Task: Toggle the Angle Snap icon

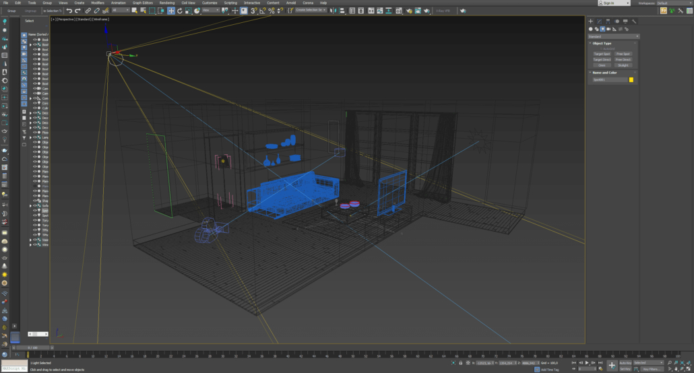Action: (263, 11)
